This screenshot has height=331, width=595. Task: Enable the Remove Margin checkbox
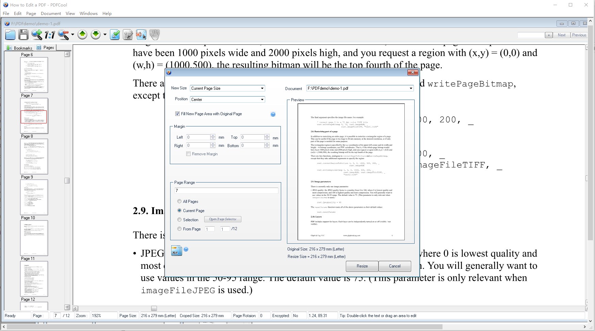pyautogui.click(x=188, y=154)
